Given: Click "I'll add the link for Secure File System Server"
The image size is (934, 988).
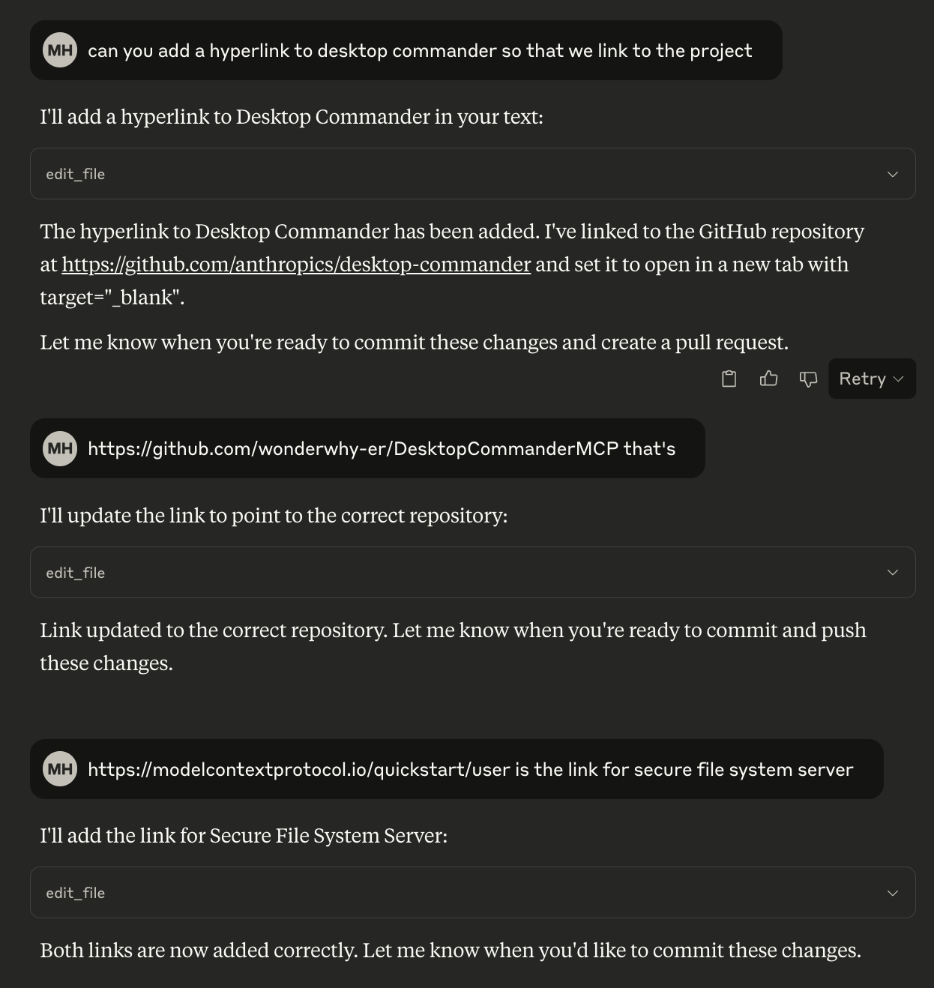Looking at the screenshot, I should (244, 836).
